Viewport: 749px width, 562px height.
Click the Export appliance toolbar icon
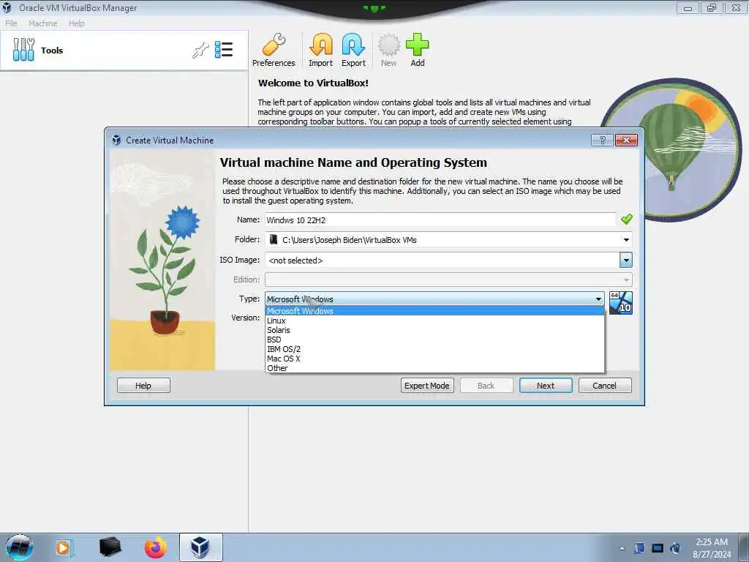(353, 50)
